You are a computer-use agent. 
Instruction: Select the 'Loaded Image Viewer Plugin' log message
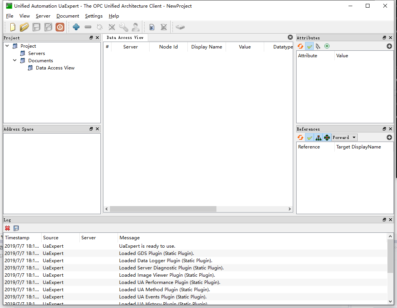(167, 275)
